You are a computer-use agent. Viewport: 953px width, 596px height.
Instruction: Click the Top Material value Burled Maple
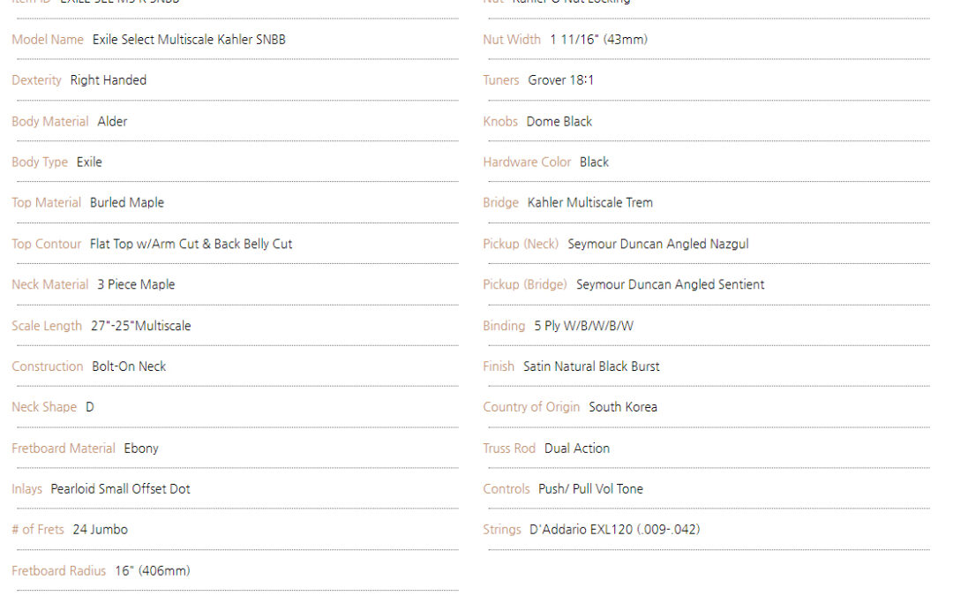coord(127,202)
